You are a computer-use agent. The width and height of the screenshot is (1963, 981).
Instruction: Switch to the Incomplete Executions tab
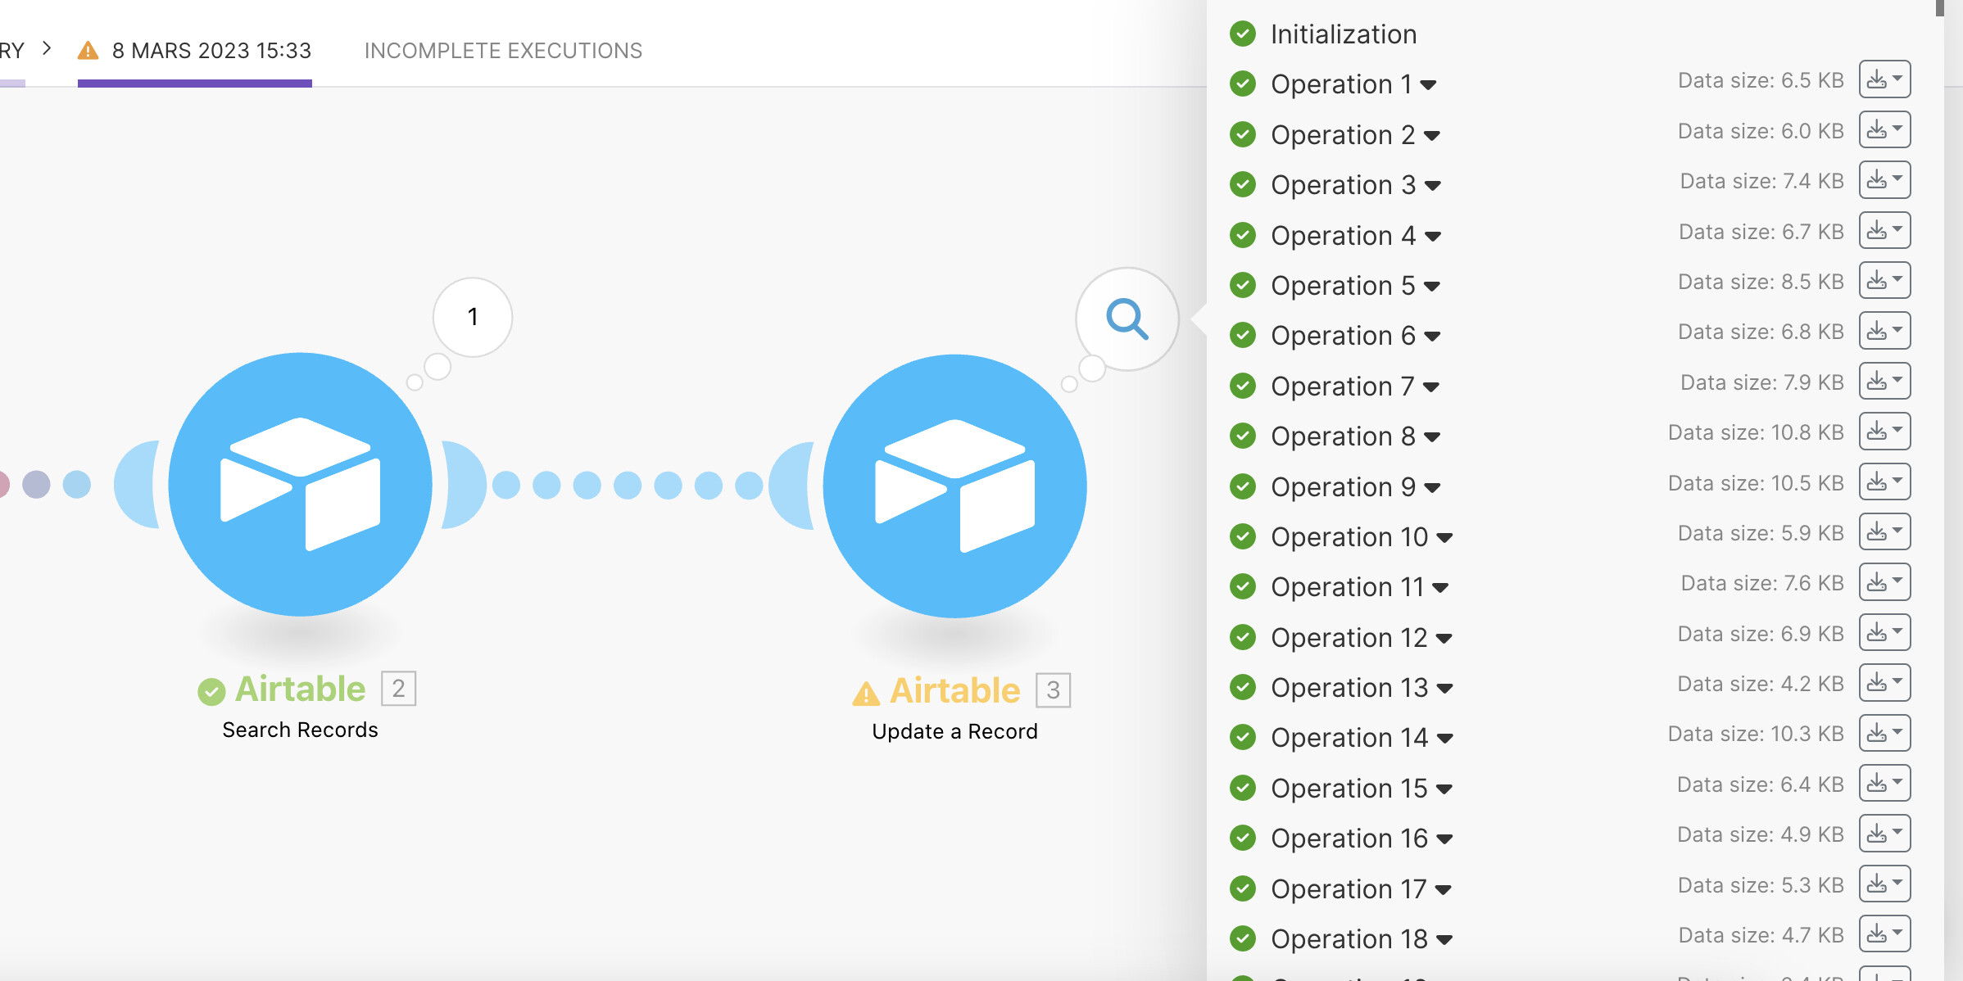(503, 51)
